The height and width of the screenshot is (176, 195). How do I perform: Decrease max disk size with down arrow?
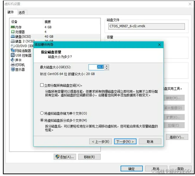tap(107, 68)
